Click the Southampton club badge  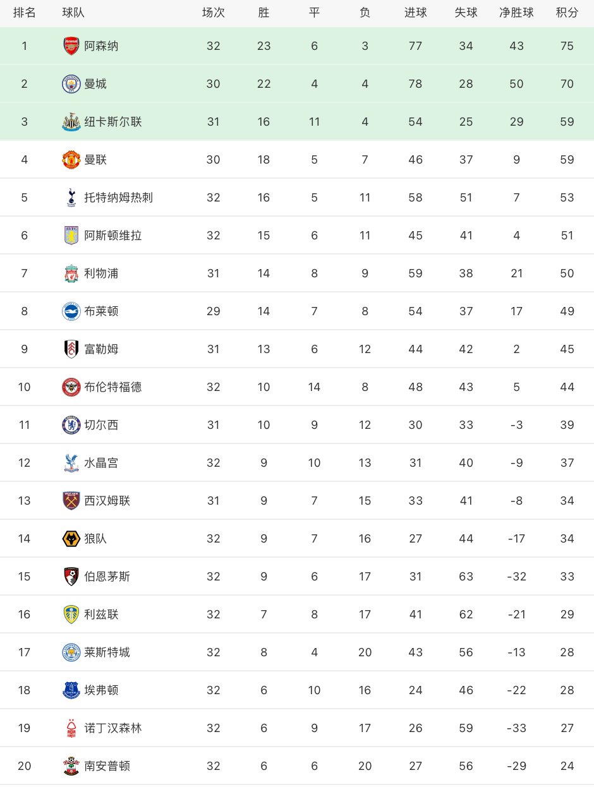(x=71, y=766)
